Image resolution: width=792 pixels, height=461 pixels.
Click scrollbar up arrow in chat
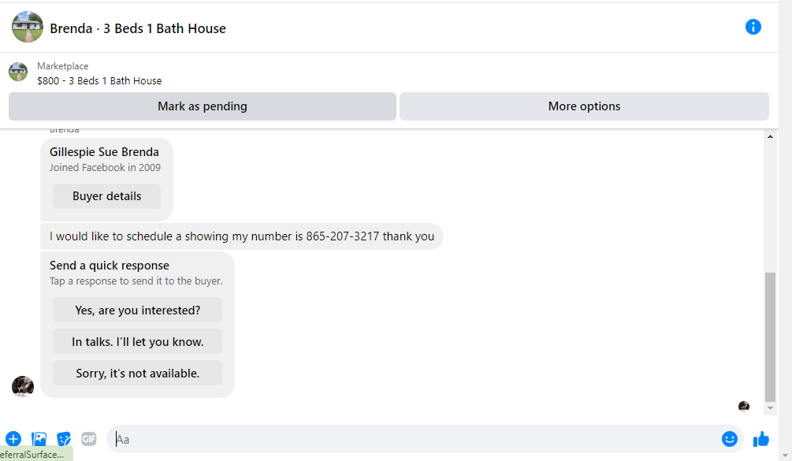pos(770,136)
